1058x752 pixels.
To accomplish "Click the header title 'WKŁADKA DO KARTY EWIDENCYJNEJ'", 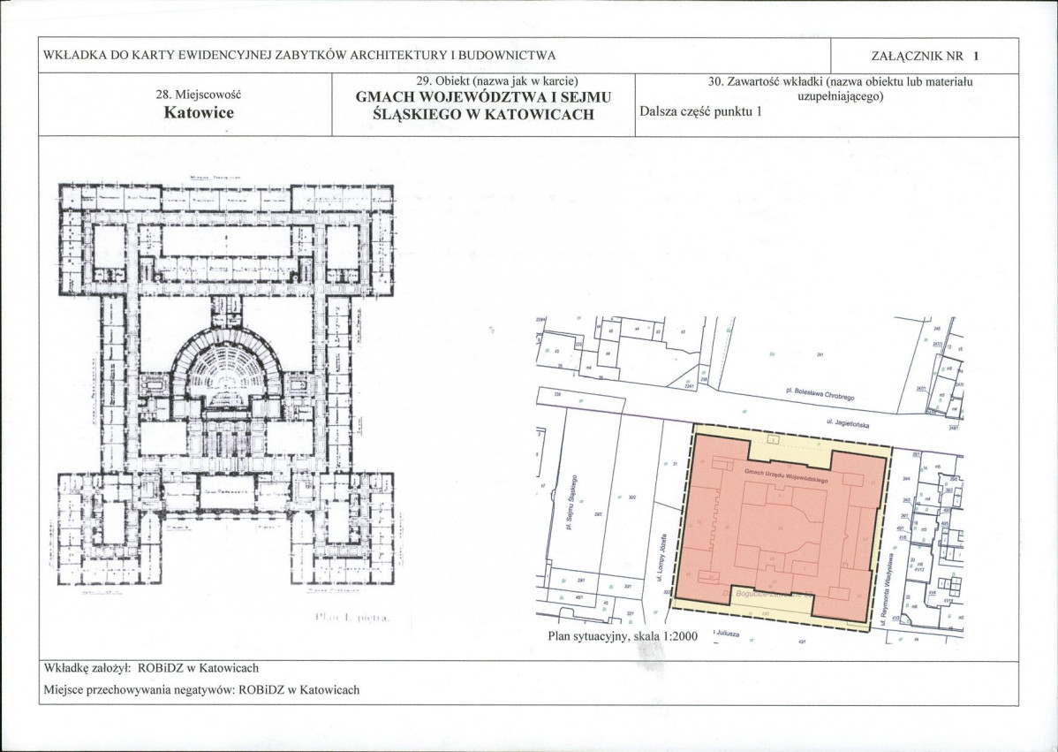I will [x=299, y=57].
